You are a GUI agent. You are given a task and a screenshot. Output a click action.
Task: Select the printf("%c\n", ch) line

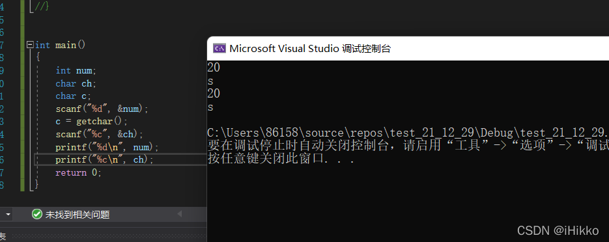point(104,159)
